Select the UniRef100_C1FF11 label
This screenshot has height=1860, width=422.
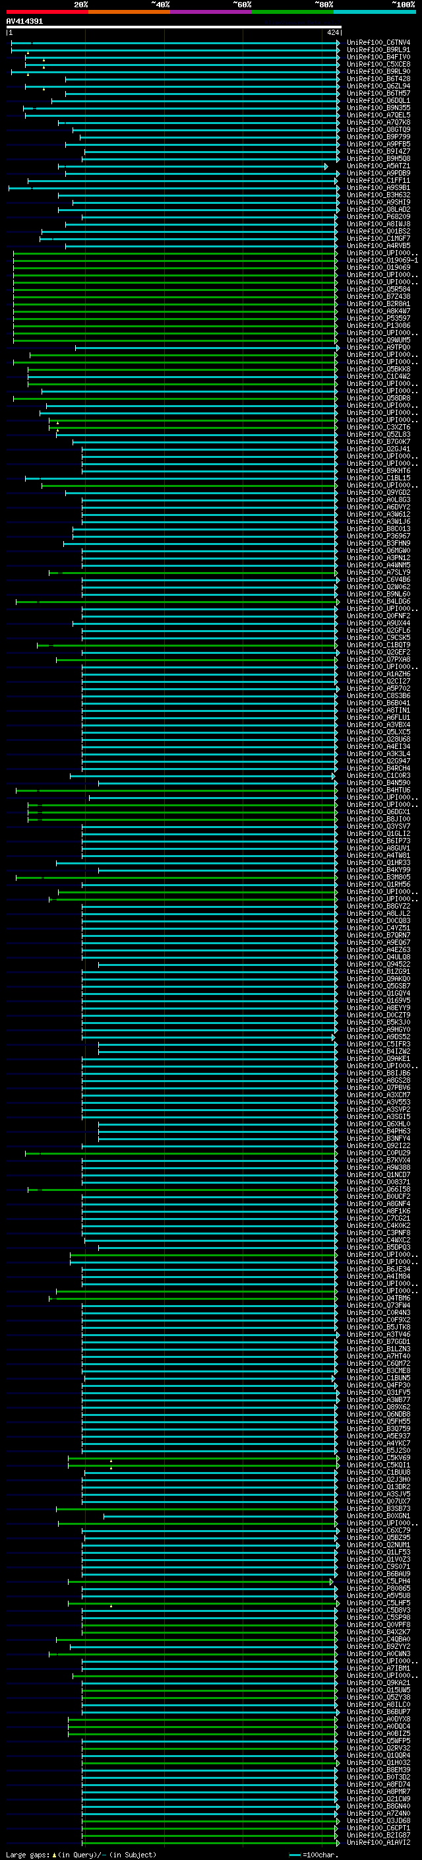(378, 181)
